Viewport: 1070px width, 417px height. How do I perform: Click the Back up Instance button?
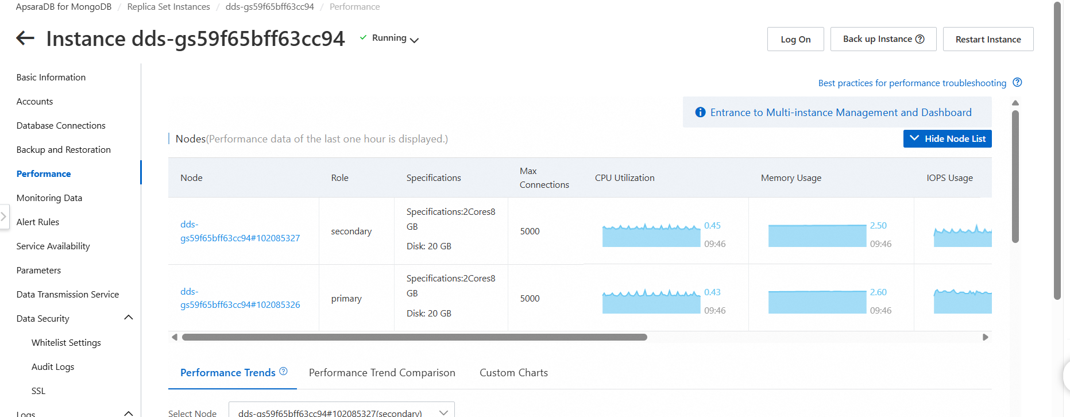pos(883,39)
